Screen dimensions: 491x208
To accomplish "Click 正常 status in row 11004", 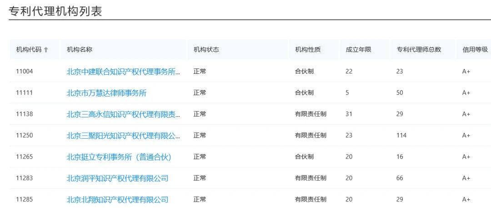I will click(x=200, y=72).
